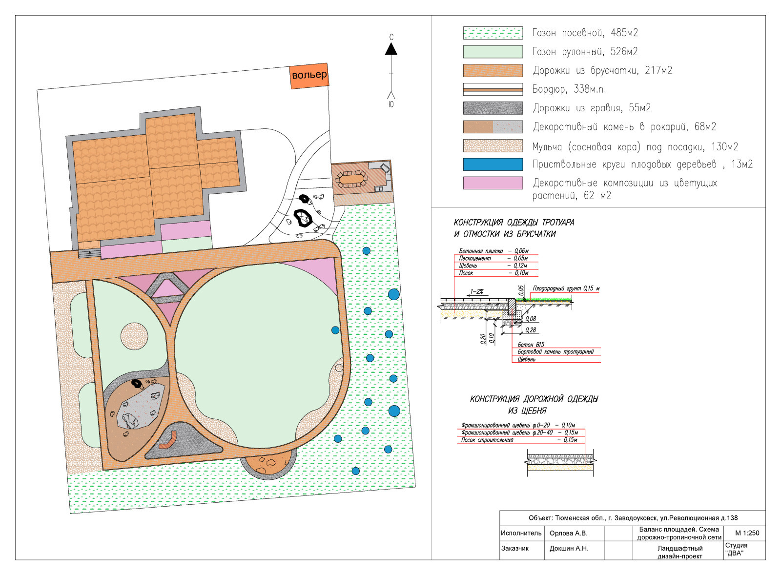Select the pink triangular flower bed between the paths

166,288
